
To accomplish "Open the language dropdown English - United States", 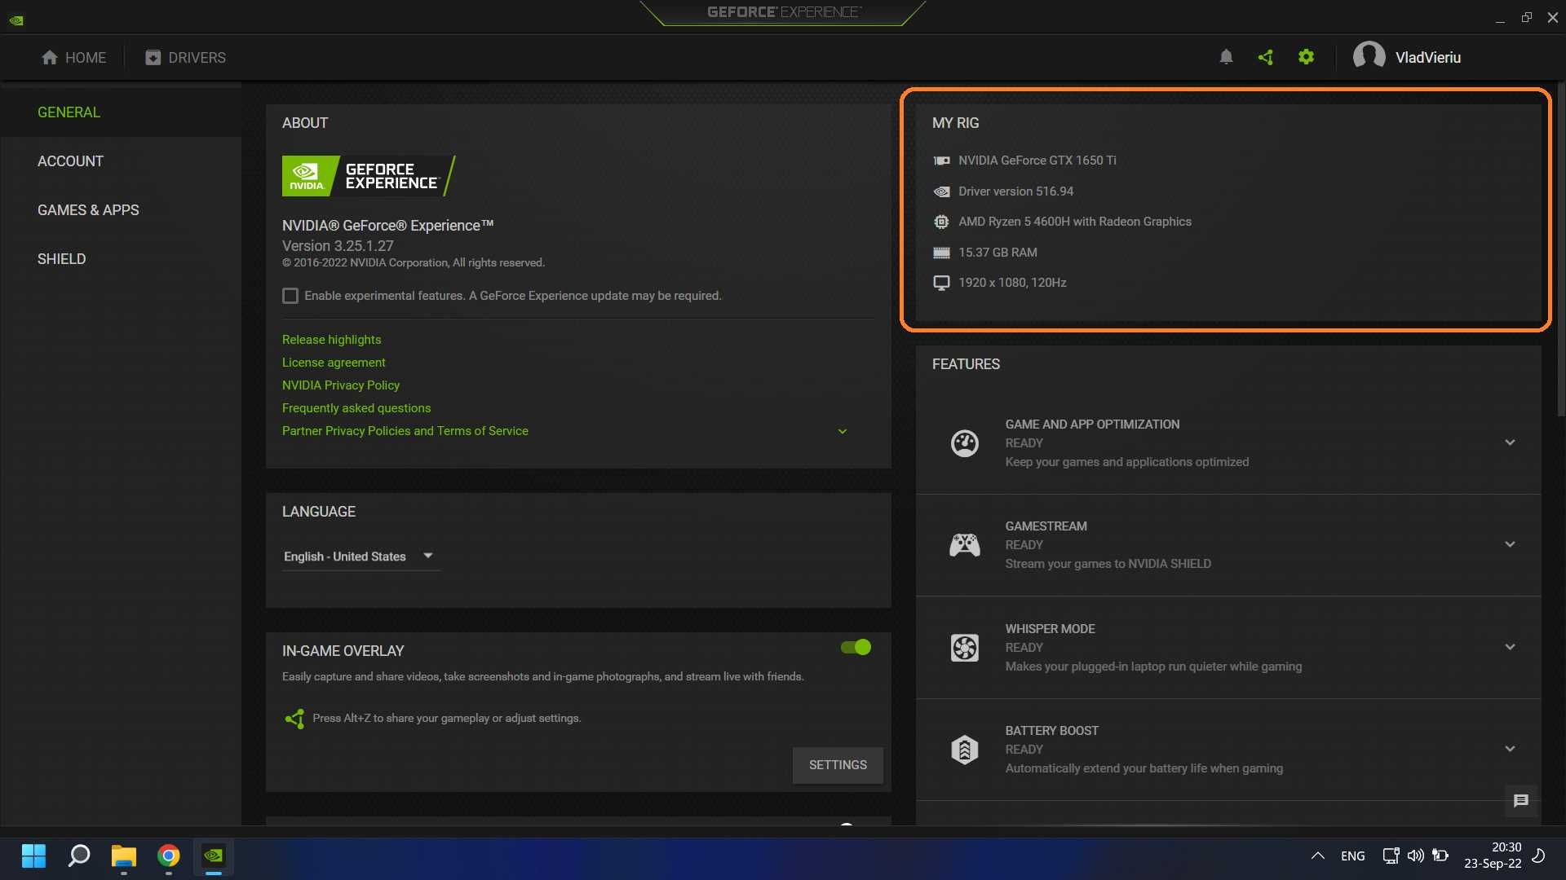I will tap(361, 557).
